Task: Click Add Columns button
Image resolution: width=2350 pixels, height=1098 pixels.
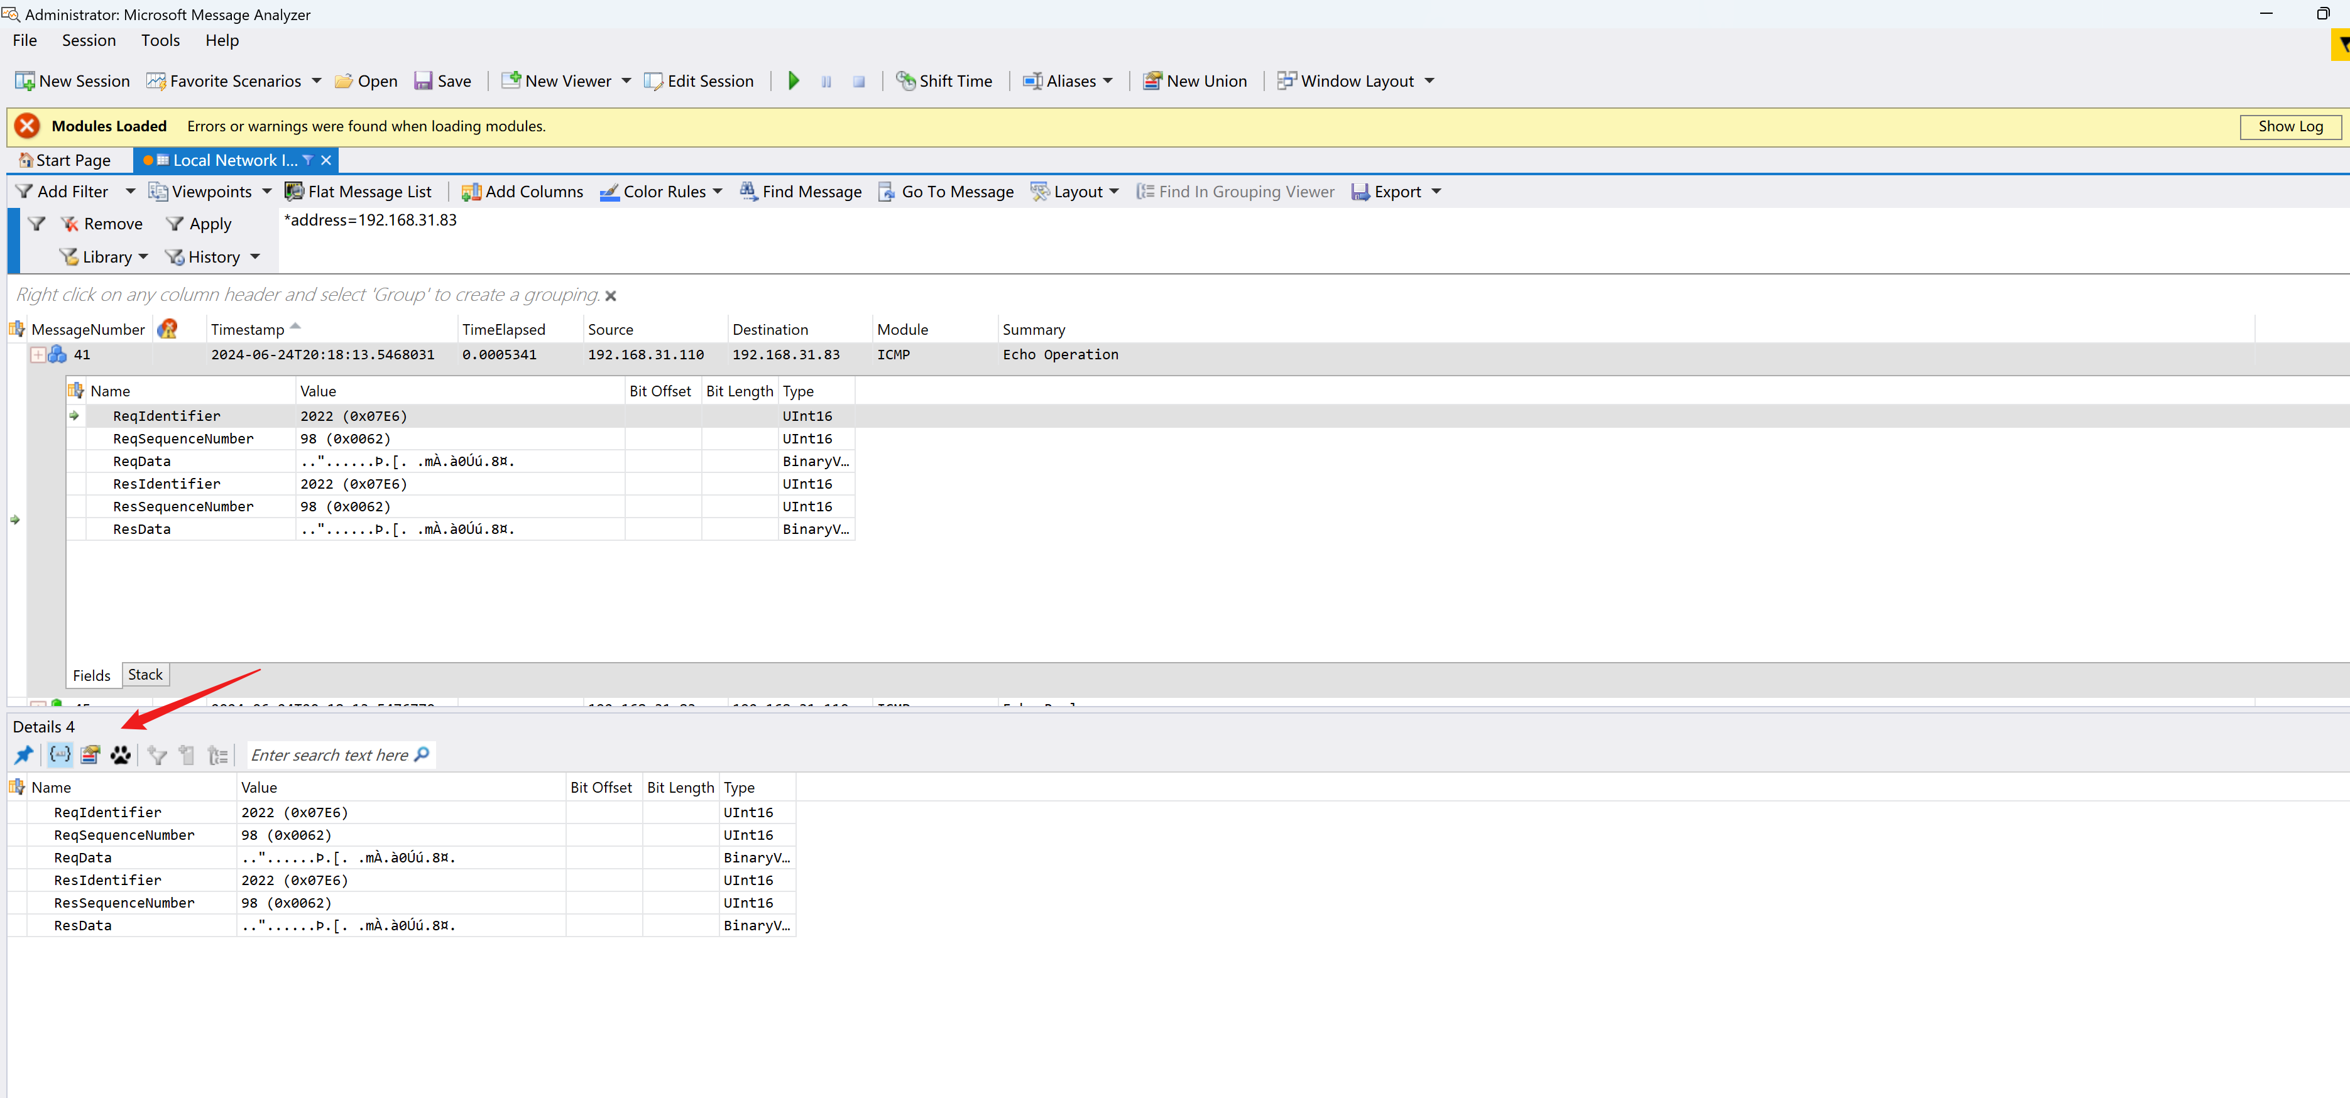Action: (522, 192)
